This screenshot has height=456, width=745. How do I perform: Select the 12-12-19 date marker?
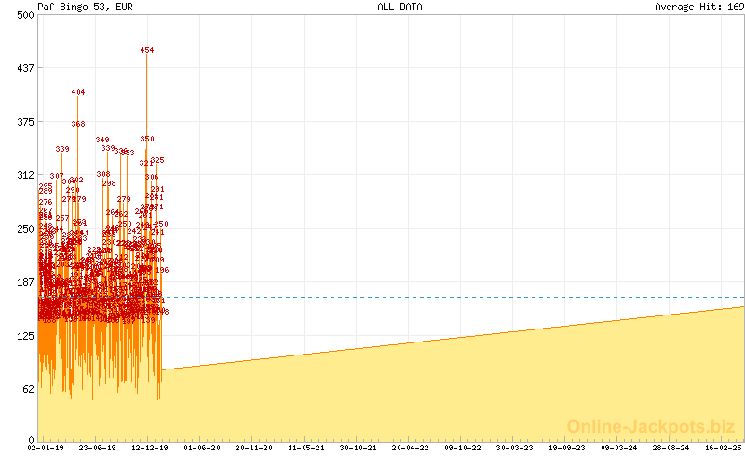click(150, 448)
